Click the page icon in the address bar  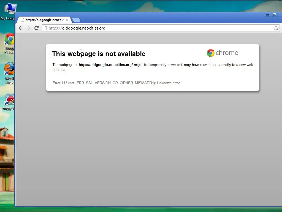pos(45,28)
